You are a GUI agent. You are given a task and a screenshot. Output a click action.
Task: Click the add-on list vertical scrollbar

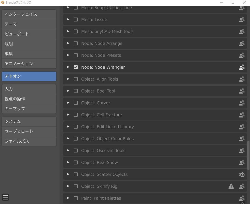click(x=248, y=155)
